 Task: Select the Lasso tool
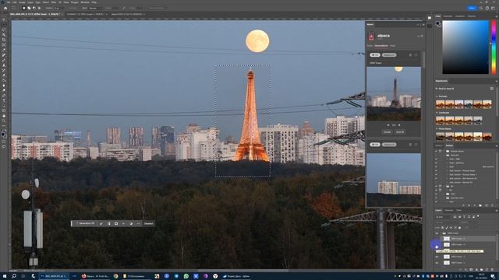click(x=4, y=30)
